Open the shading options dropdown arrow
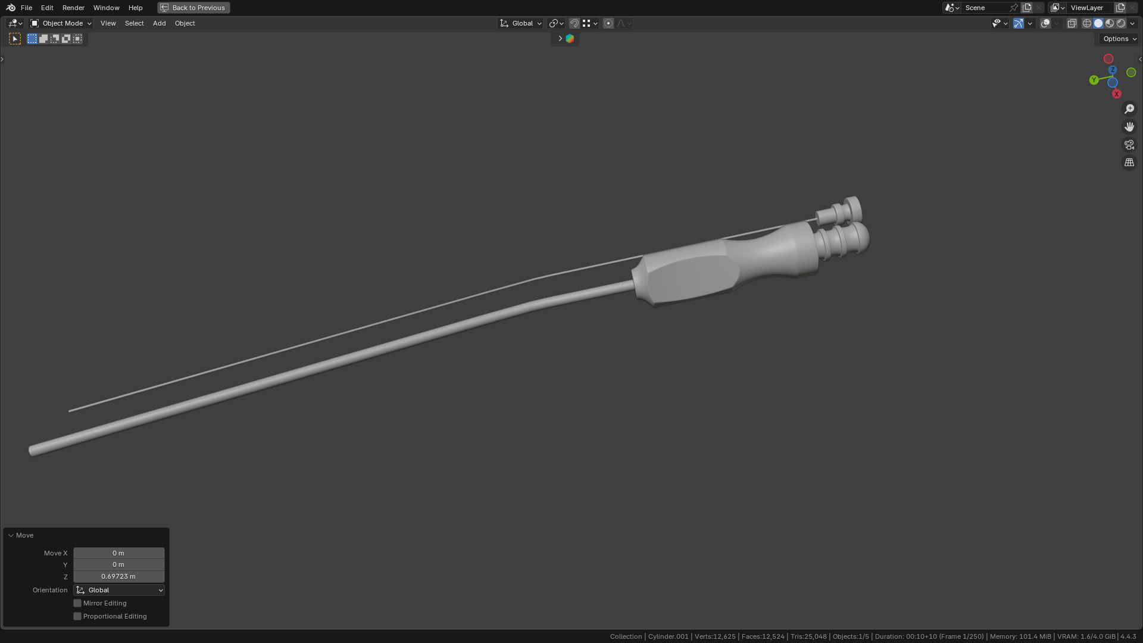1143x643 pixels. point(1132,23)
